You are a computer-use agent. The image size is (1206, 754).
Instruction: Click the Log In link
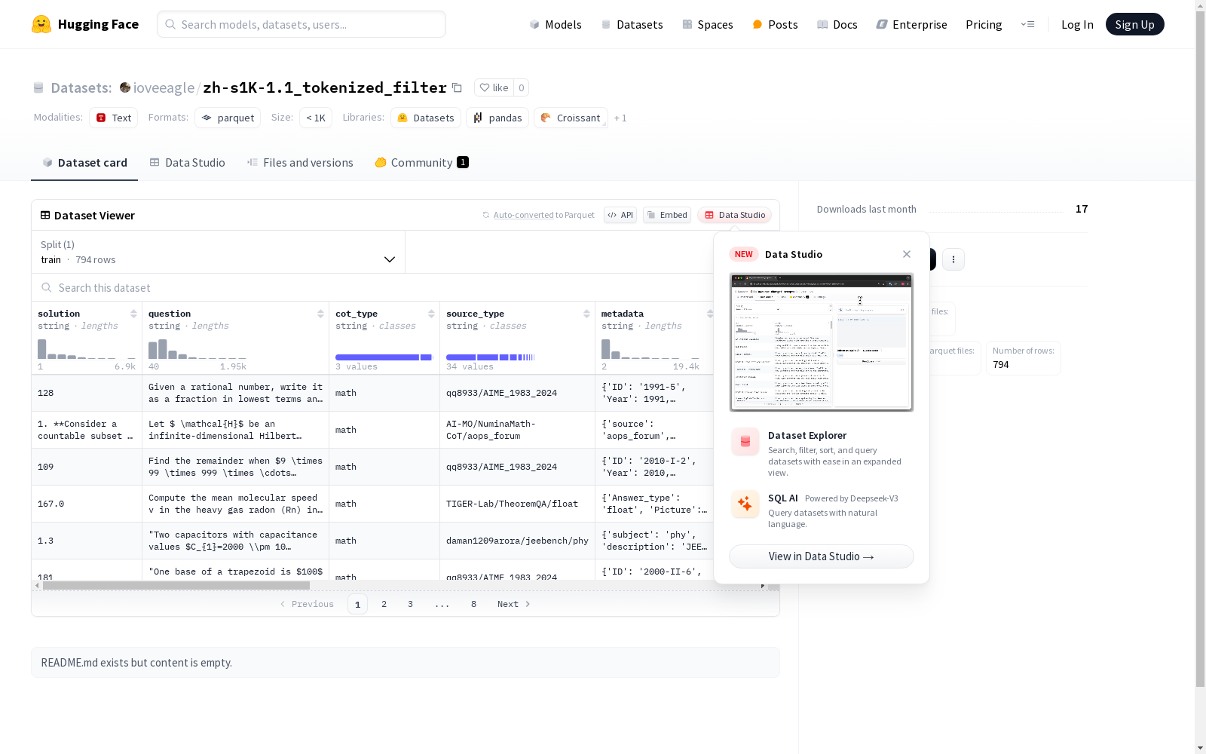point(1077,24)
